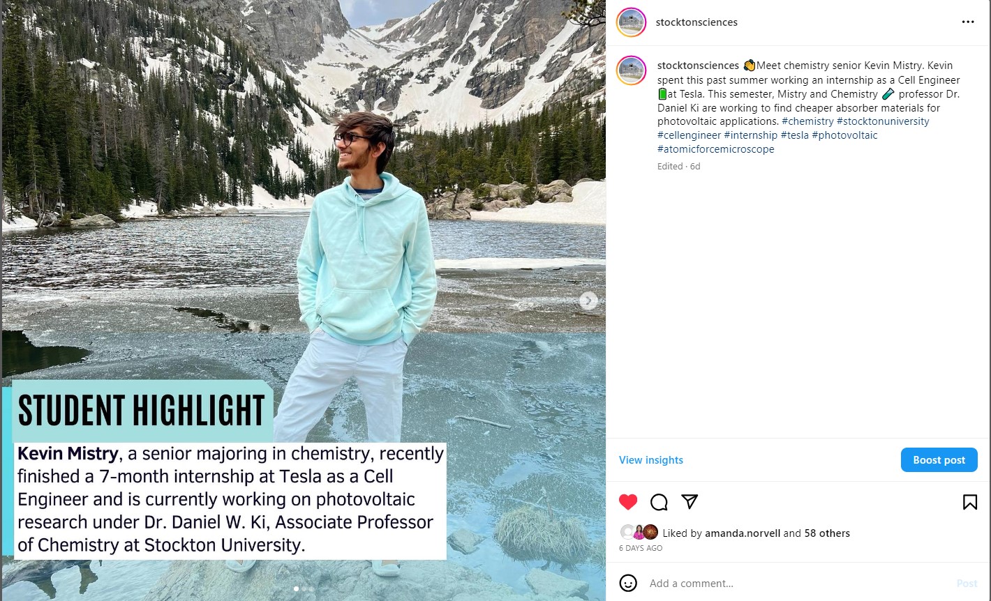Open the comment bubble icon
Viewport: 991px width, 601px height.
[x=658, y=501]
